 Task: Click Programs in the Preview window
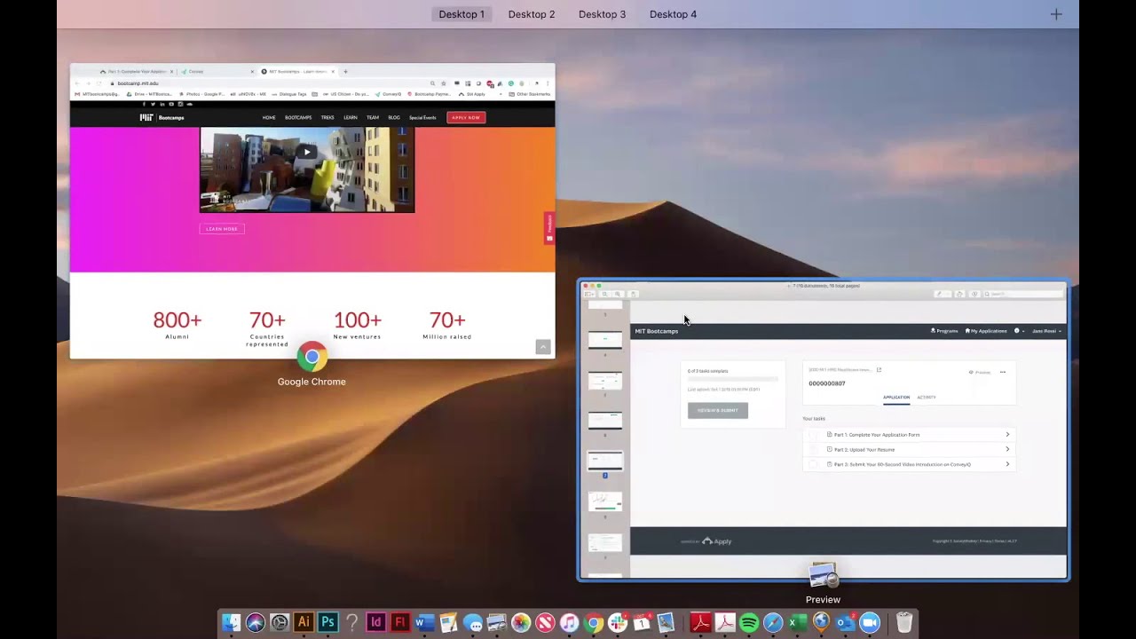tap(944, 331)
